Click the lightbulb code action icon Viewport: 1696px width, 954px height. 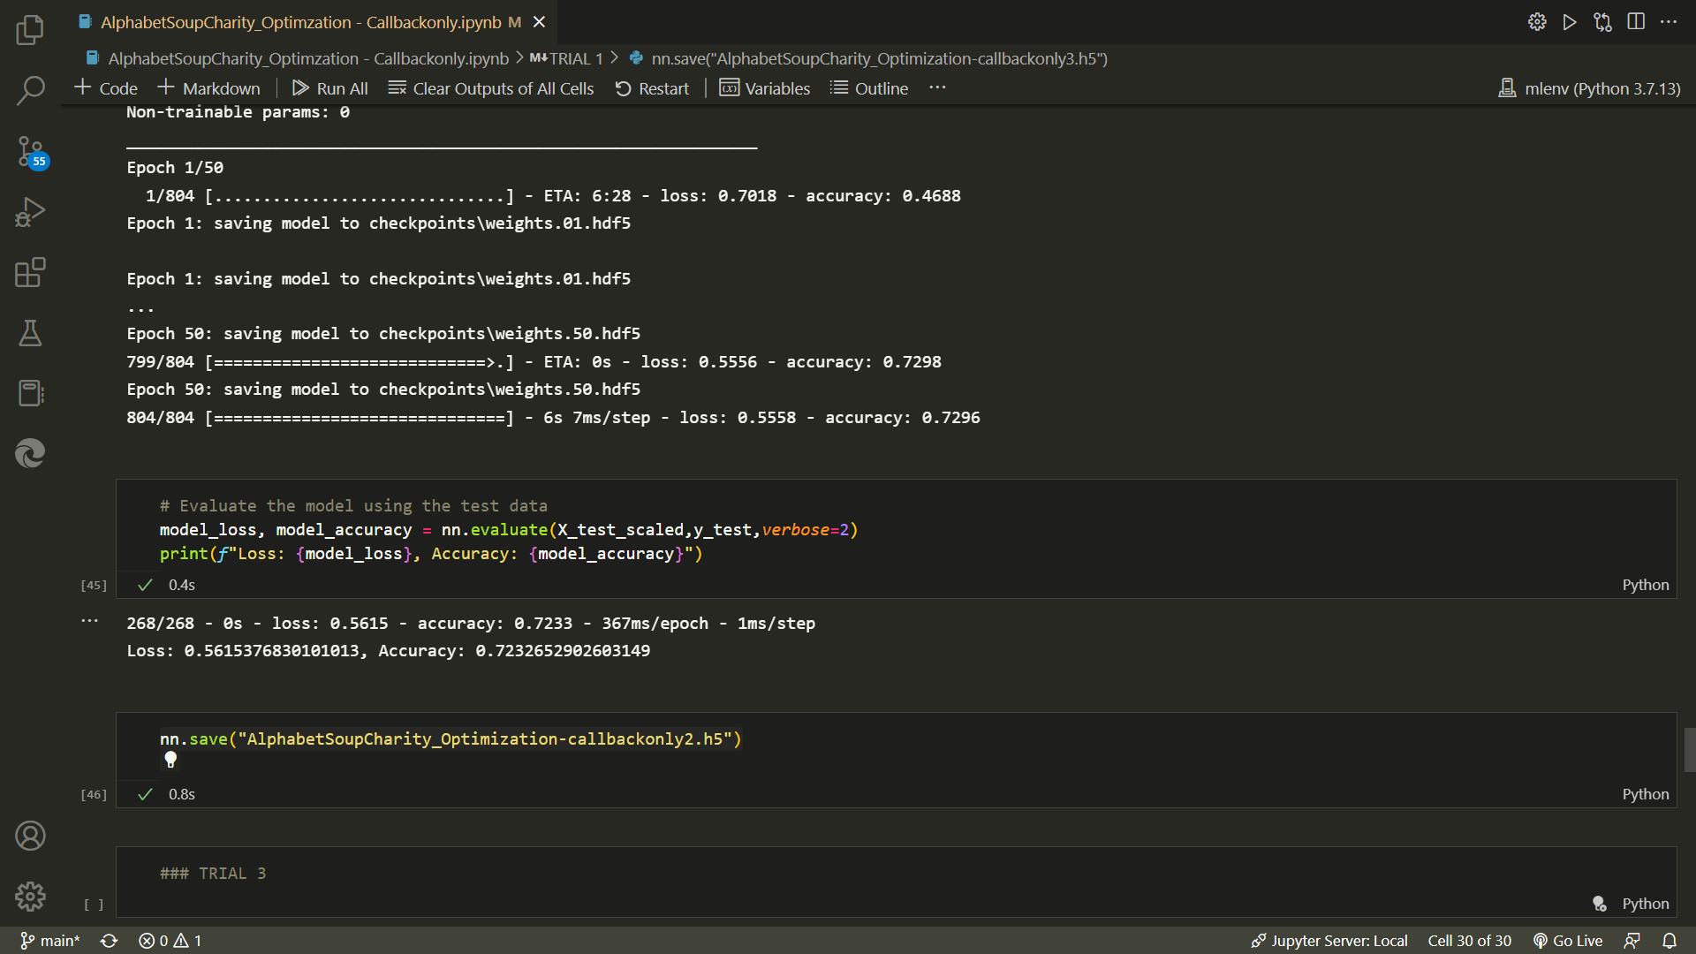click(170, 760)
